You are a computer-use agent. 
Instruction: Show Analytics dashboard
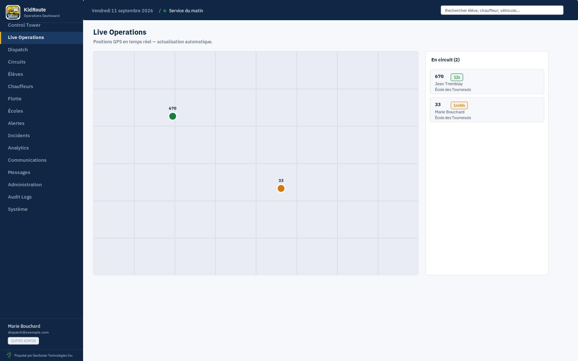[42, 148]
